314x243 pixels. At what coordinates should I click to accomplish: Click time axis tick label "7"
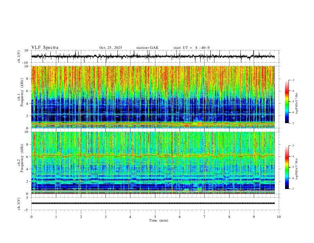coord(205,217)
